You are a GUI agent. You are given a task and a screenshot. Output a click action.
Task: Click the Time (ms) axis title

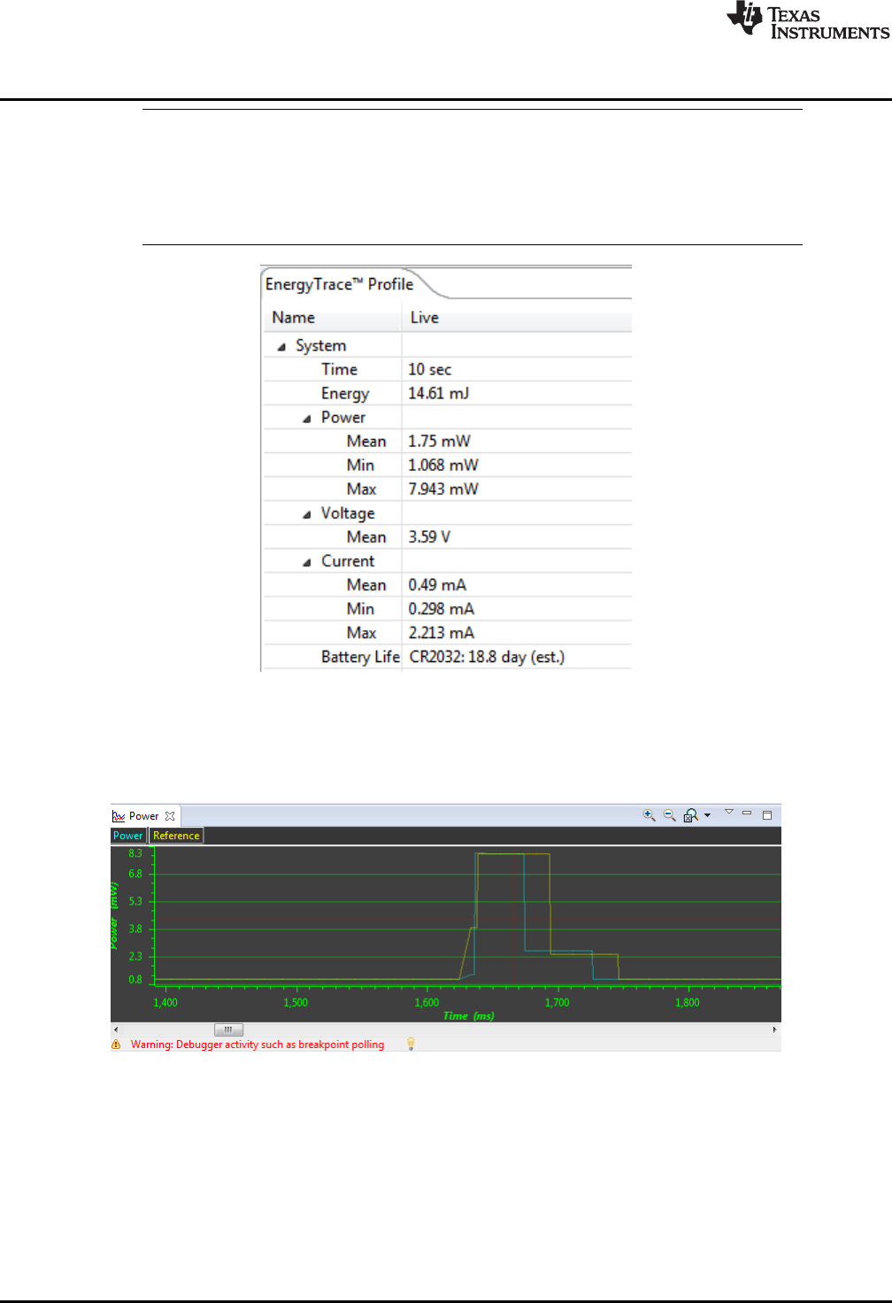(x=468, y=1015)
